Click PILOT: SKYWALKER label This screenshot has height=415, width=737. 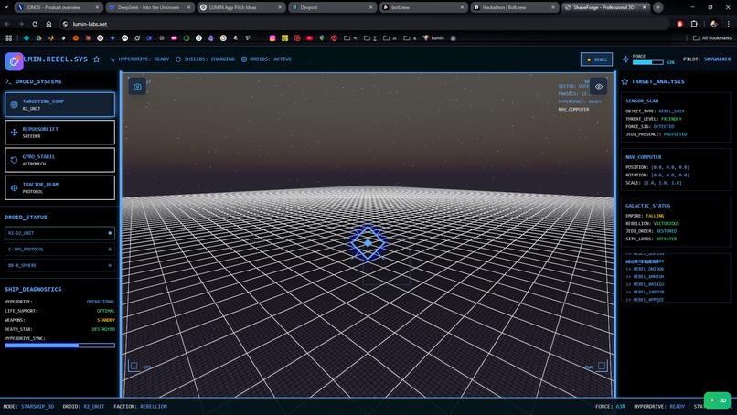pyautogui.click(x=707, y=59)
